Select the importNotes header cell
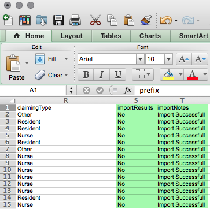210x209 pixels. click(182, 108)
